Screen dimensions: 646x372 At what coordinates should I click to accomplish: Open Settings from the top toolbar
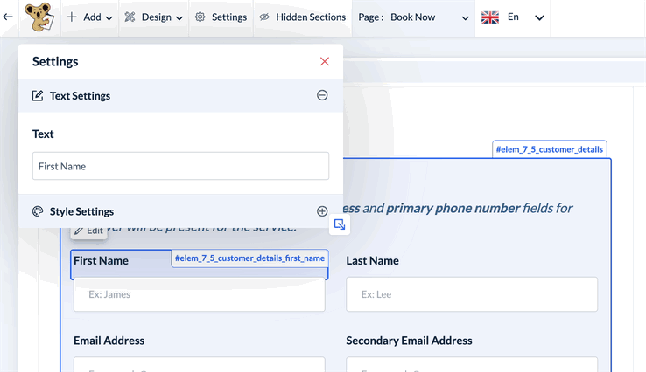coord(221,17)
